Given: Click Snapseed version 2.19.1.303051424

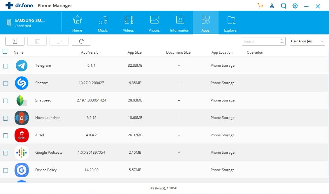Looking at the screenshot, I should click(92, 100).
